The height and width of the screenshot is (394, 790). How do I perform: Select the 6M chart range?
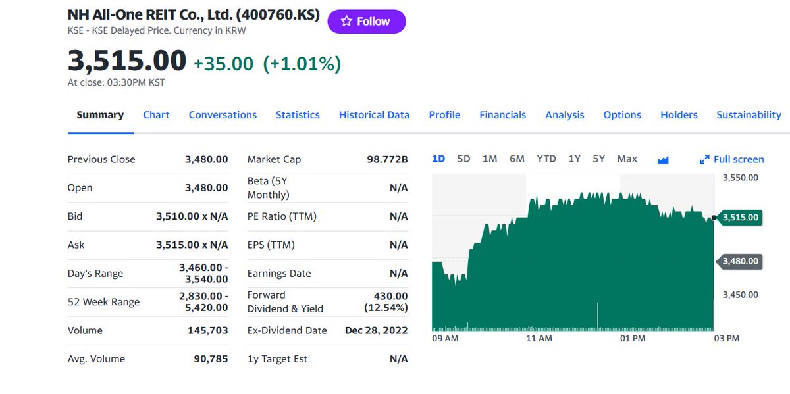pyautogui.click(x=517, y=159)
